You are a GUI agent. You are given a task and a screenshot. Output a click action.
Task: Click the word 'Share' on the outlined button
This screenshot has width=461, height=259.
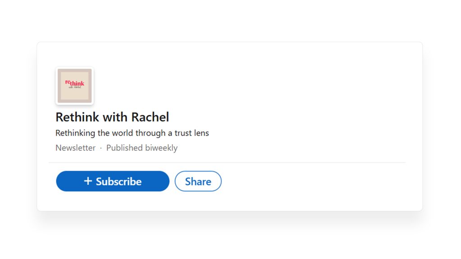tap(198, 181)
